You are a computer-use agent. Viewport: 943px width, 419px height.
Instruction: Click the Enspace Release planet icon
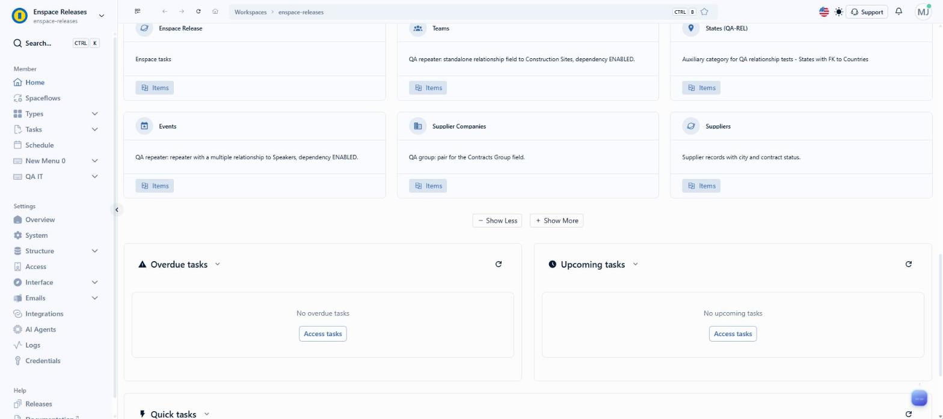tap(144, 28)
